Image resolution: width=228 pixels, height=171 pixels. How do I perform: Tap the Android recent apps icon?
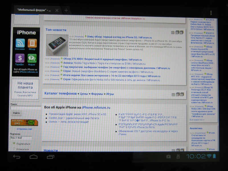point(51,157)
